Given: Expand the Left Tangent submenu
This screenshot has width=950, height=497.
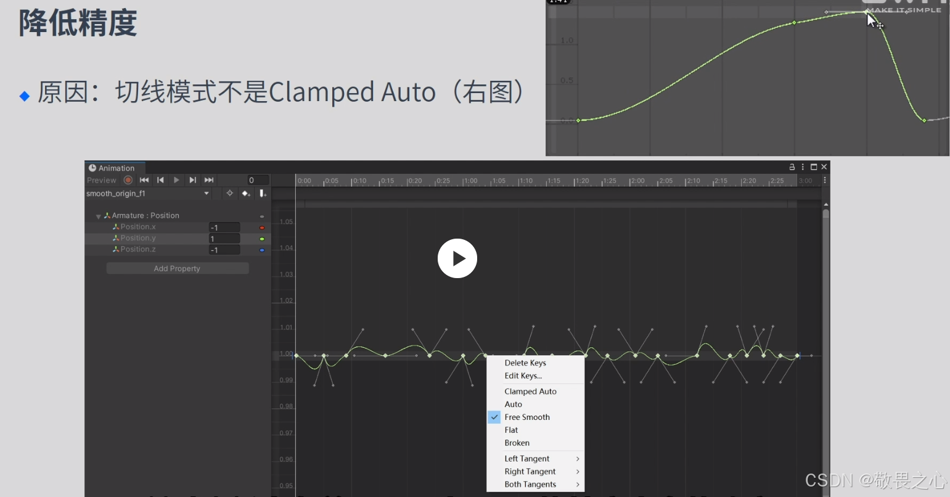Looking at the screenshot, I should (535, 459).
